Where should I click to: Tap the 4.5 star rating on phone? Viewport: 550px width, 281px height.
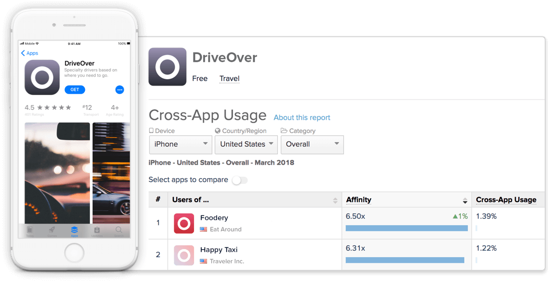point(48,108)
